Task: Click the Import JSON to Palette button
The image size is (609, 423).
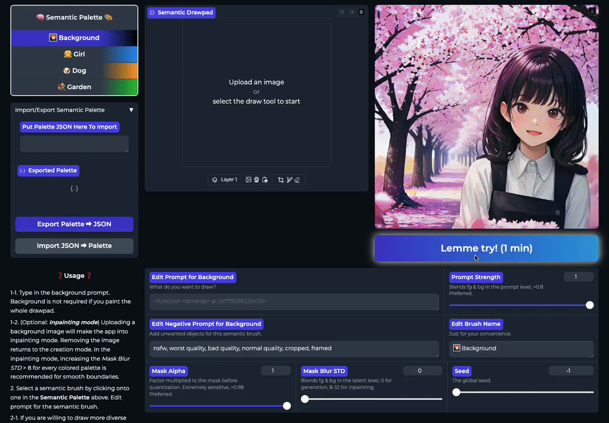Action: point(74,246)
